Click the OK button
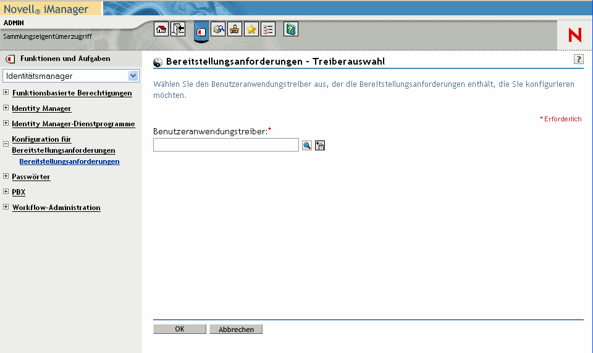593x353 pixels. click(180, 329)
